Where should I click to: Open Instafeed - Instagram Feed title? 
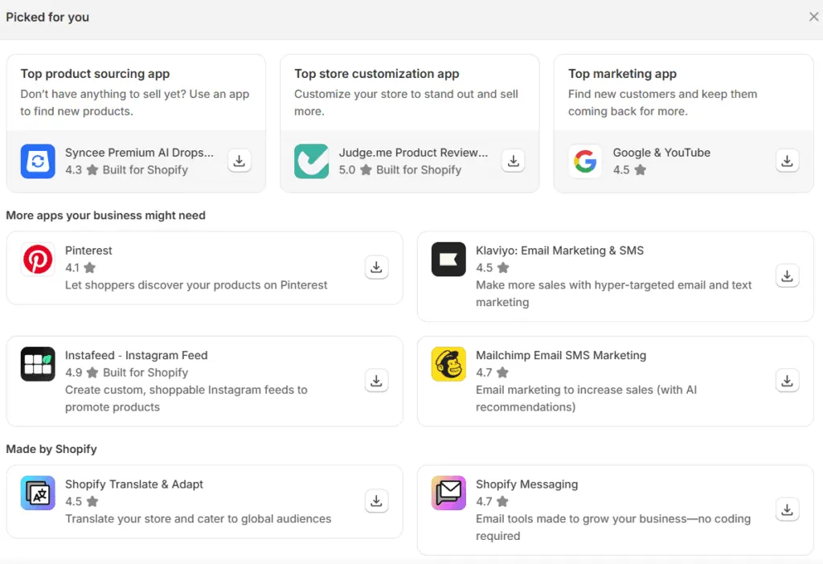coord(137,355)
